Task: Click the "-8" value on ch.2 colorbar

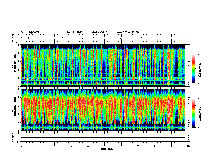Action: point(198,113)
